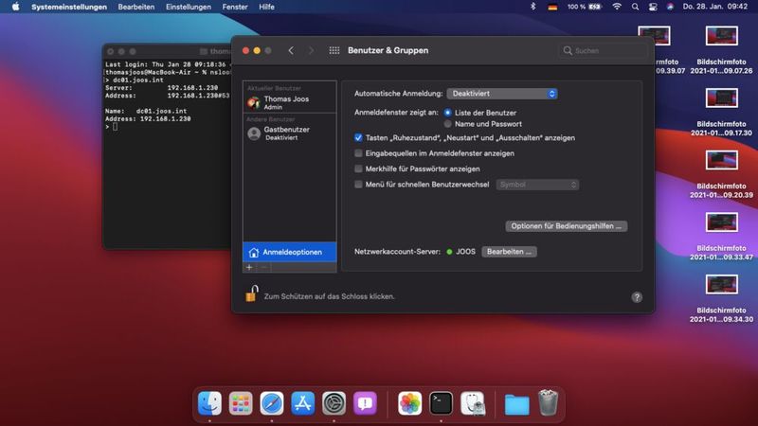Open the Einstellungen menu
Screen dimensions: 758x426
(189, 7)
